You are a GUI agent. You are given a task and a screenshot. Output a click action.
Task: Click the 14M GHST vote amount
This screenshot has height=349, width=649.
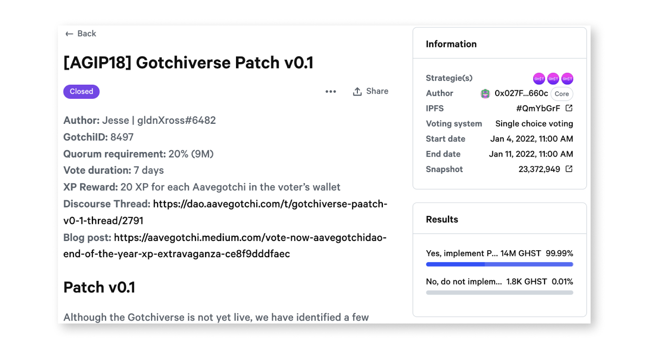click(521, 254)
